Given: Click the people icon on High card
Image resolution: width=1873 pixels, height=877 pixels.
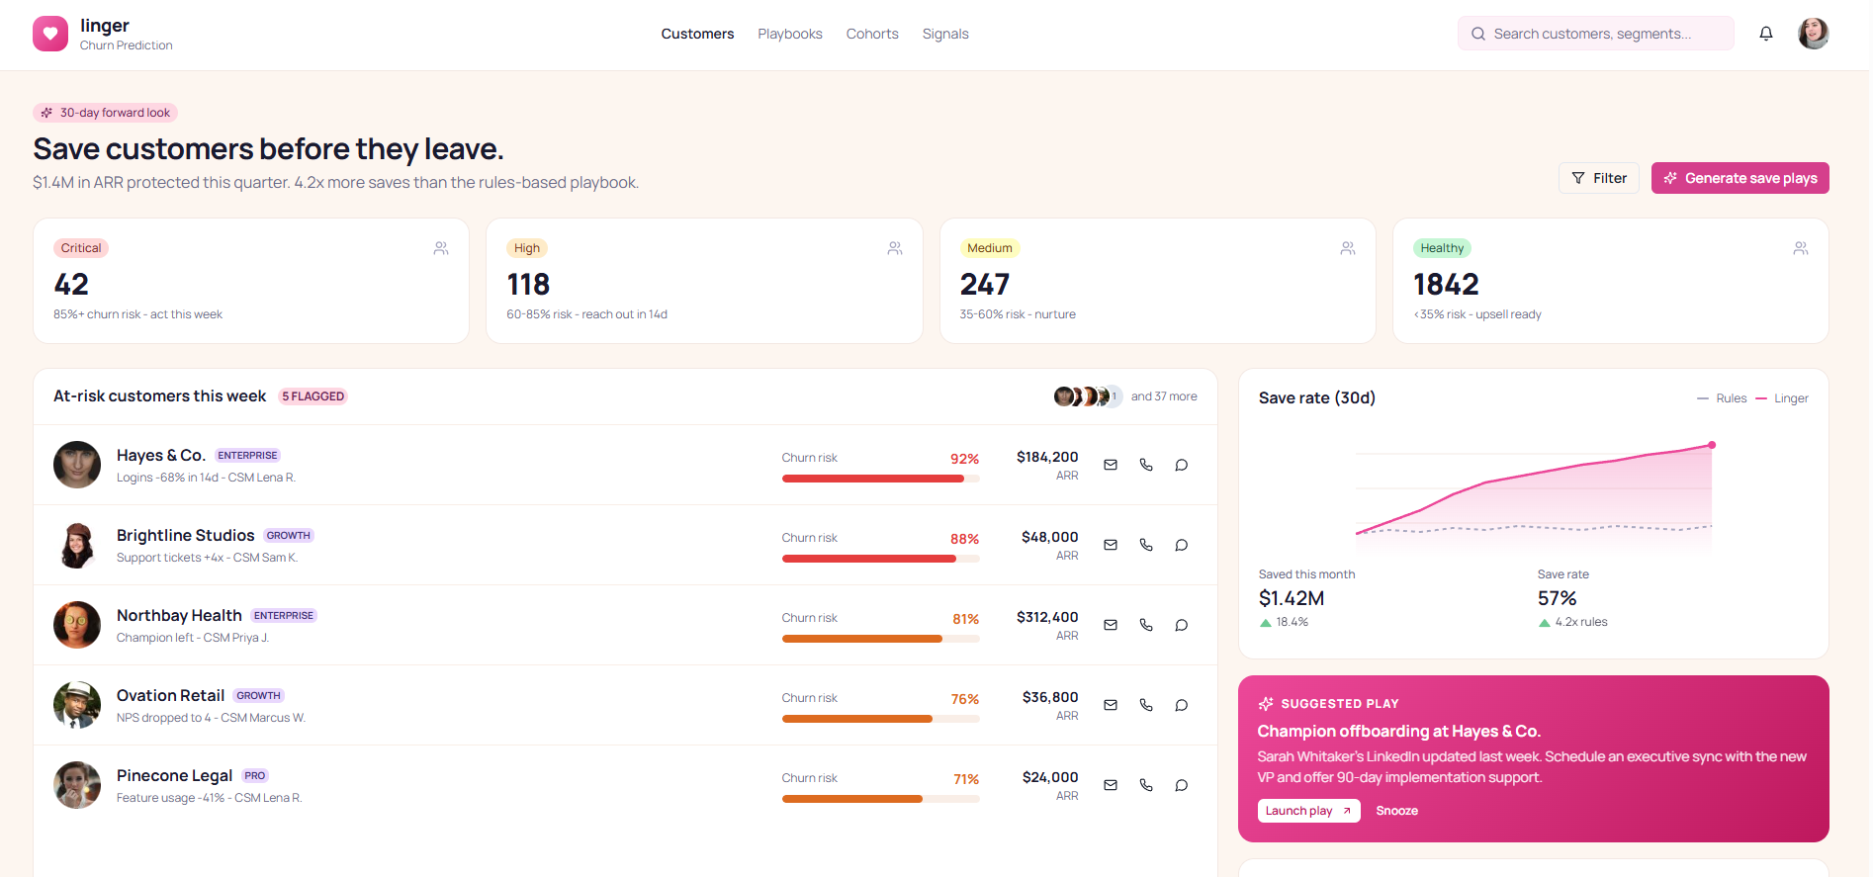Looking at the screenshot, I should coord(895,248).
